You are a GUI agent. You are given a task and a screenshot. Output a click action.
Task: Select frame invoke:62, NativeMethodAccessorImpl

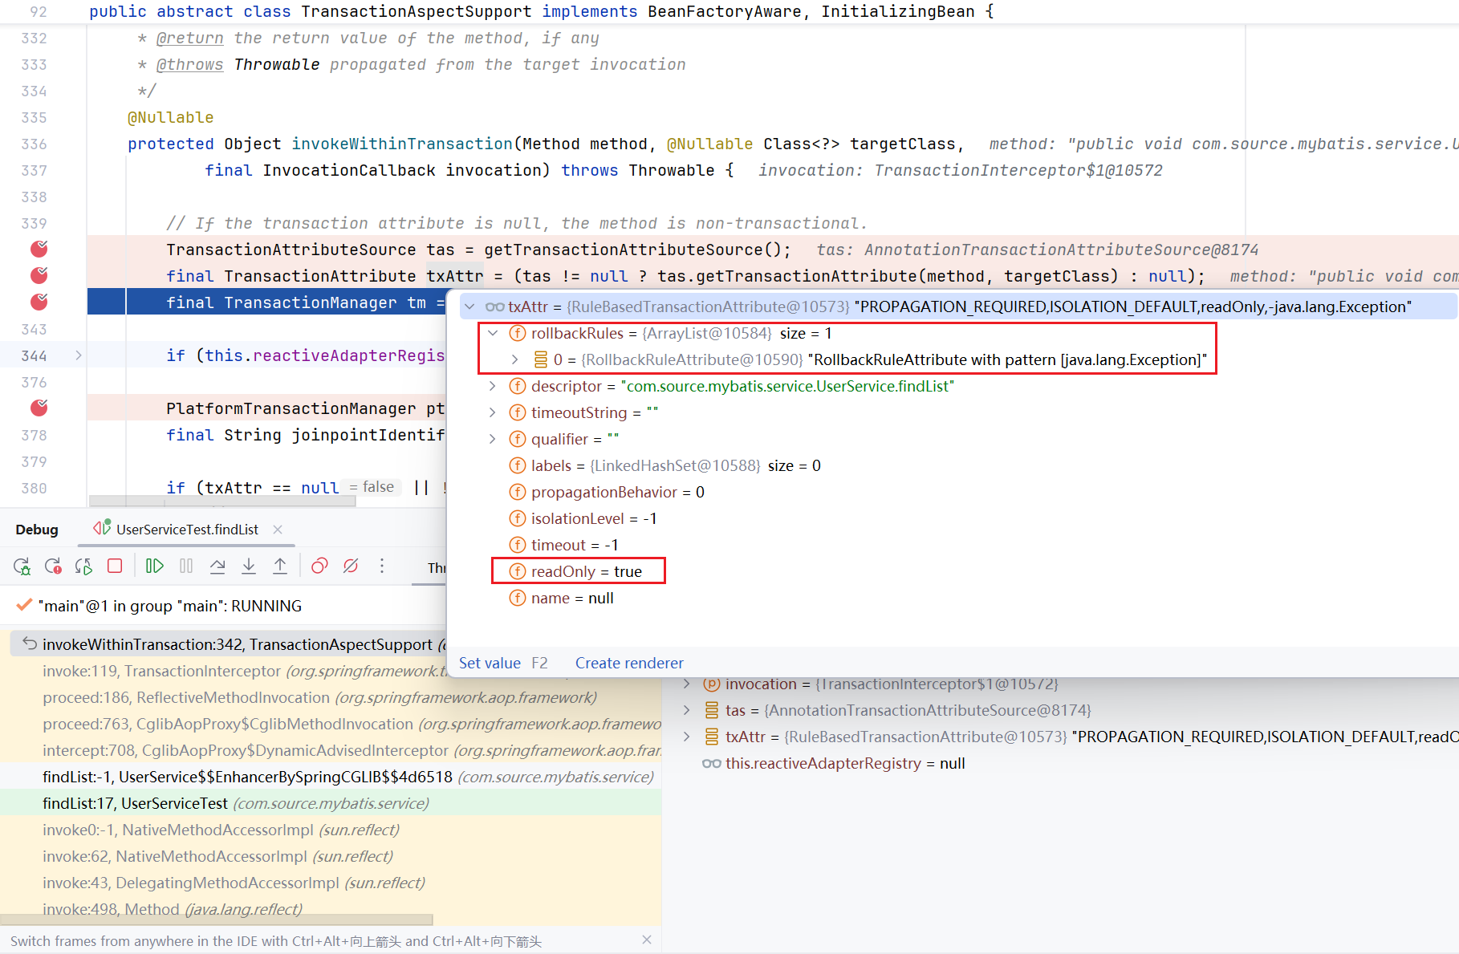coord(331,856)
